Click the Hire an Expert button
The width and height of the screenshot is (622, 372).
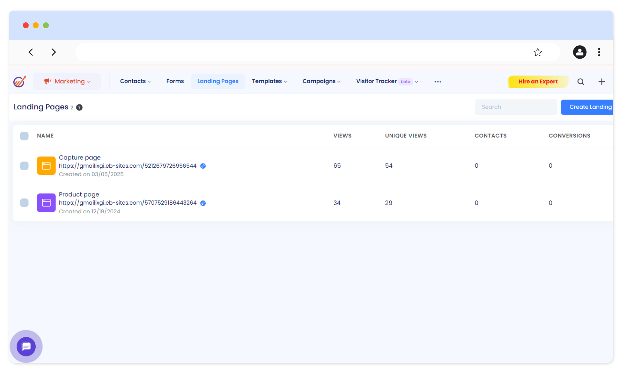pos(538,82)
